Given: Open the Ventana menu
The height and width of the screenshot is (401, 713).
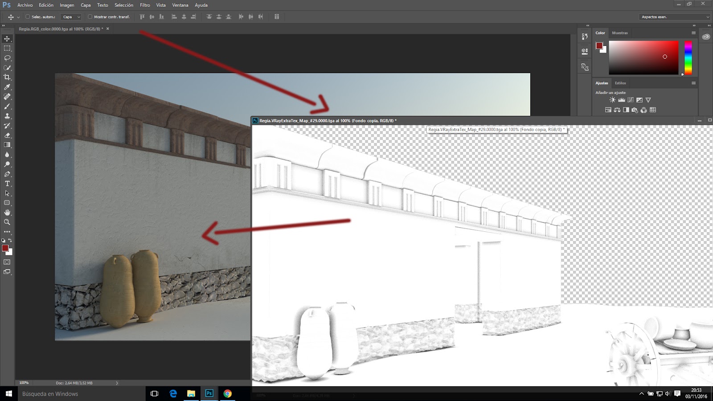Looking at the screenshot, I should pyautogui.click(x=180, y=5).
